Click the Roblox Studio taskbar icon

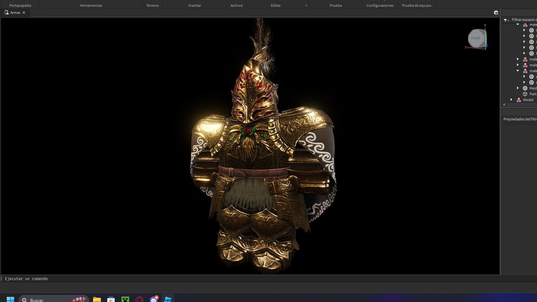pyautogui.click(x=168, y=299)
